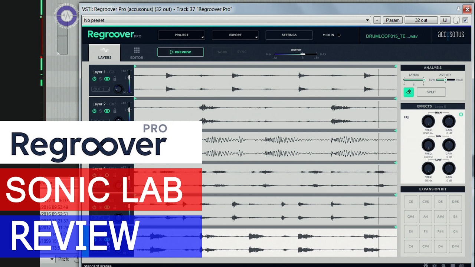This screenshot has height=267, width=475.
Task: Open the 32 out pin configuration
Action: [421, 20]
